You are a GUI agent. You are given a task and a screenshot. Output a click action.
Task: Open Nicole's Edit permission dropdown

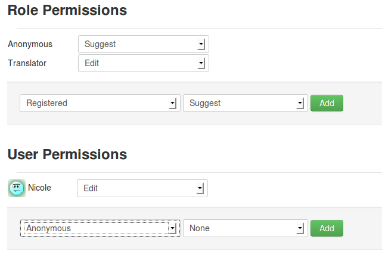(142, 188)
